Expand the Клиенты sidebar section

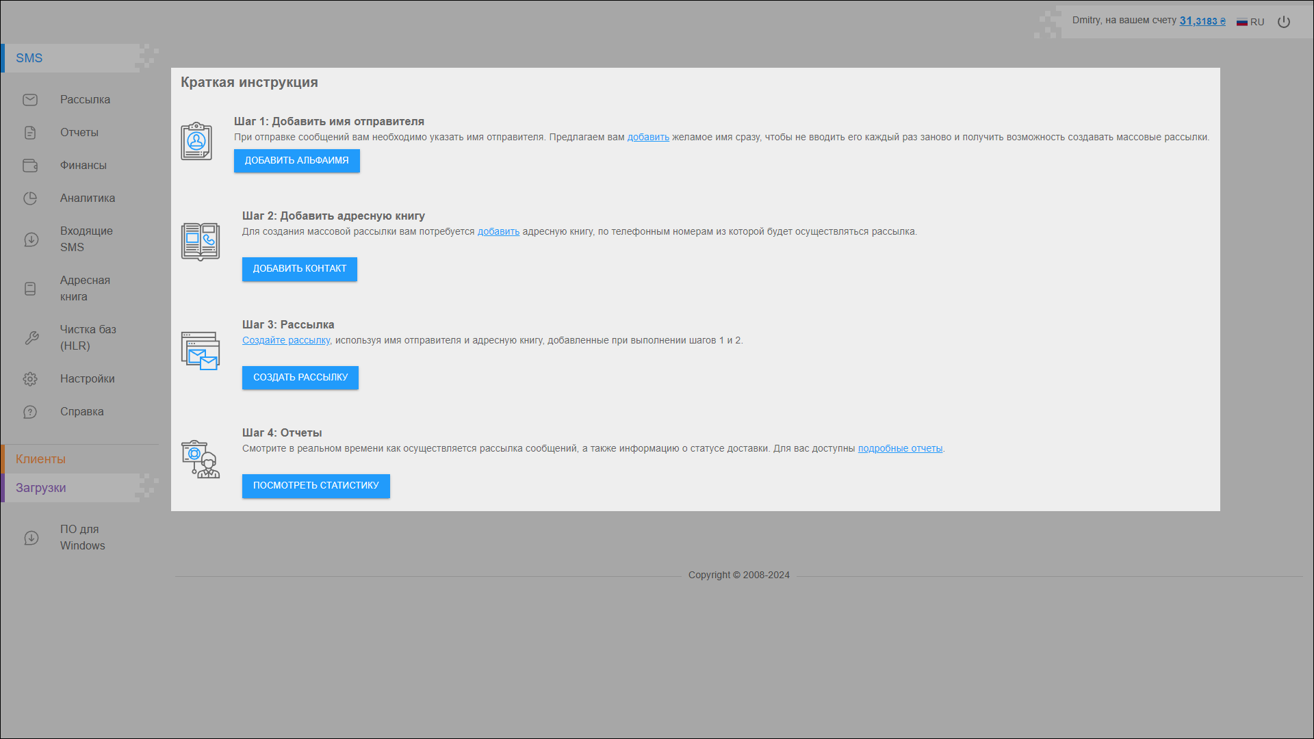(41, 459)
